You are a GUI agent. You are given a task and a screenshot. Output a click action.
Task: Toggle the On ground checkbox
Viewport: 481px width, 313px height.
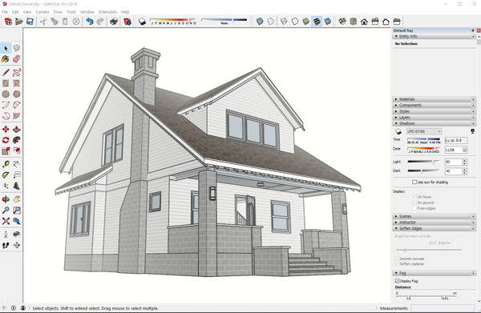414,203
